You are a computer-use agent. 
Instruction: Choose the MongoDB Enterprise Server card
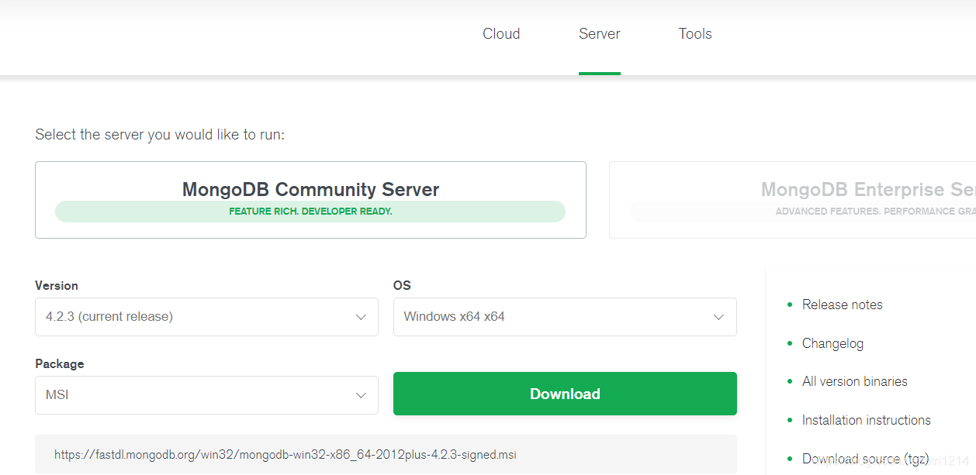792,200
